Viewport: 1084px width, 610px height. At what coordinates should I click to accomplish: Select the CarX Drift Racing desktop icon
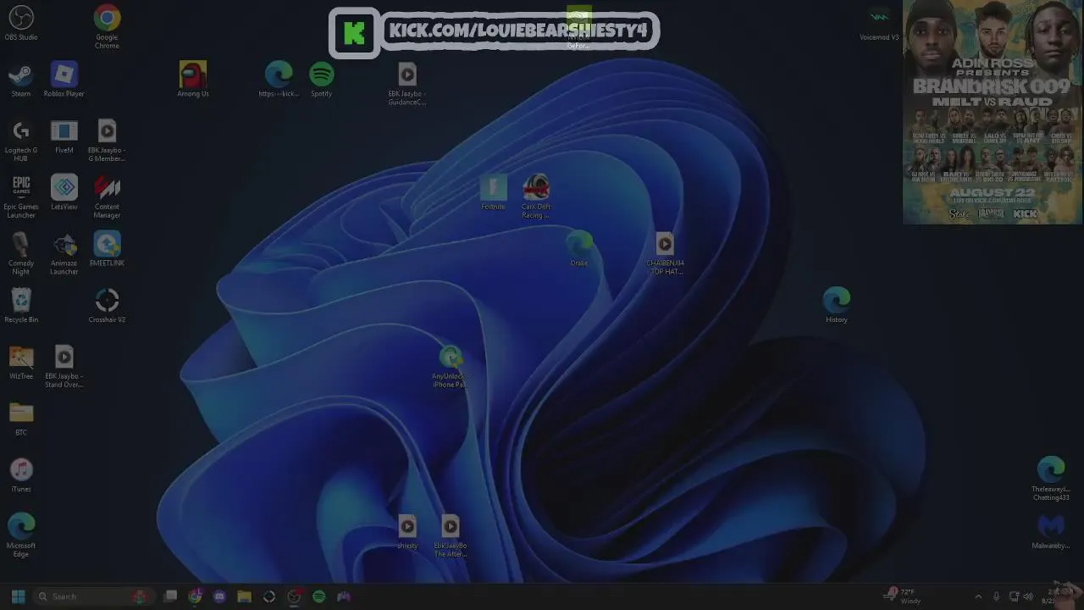536,197
